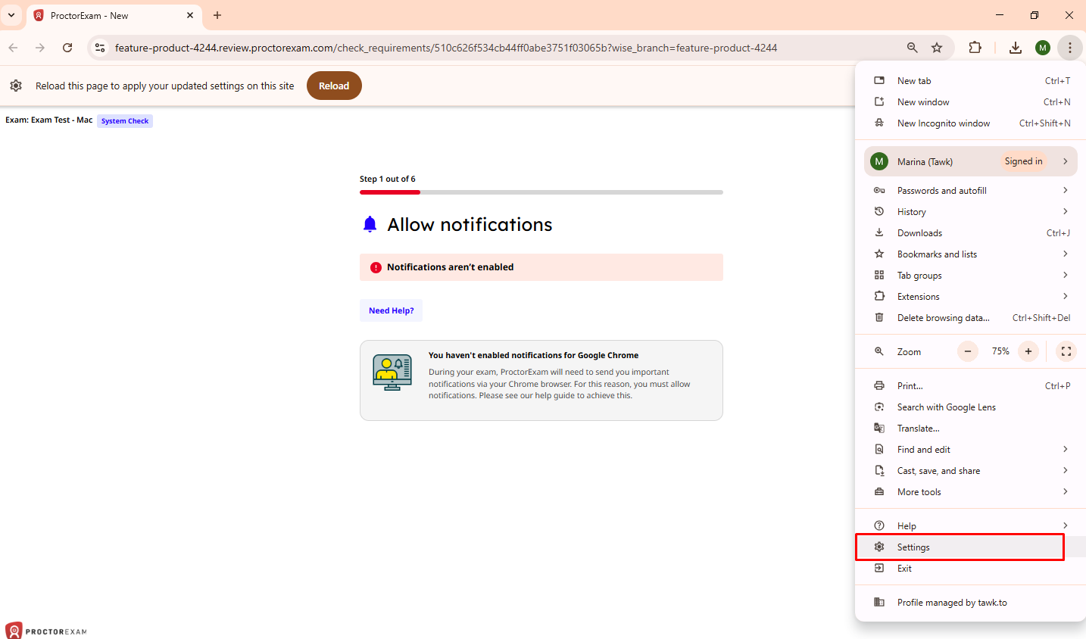Click the Step 1 out of 6 label
The image size is (1086, 639).
coord(387,179)
